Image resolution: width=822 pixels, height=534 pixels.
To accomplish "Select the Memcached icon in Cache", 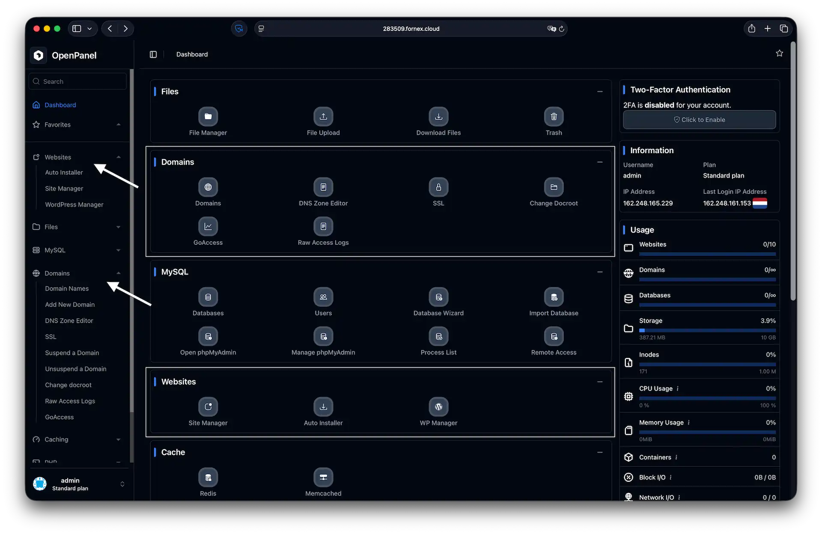I will 323,477.
